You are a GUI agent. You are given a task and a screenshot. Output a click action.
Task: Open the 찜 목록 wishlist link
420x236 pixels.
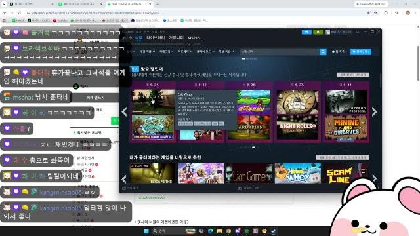(339, 52)
